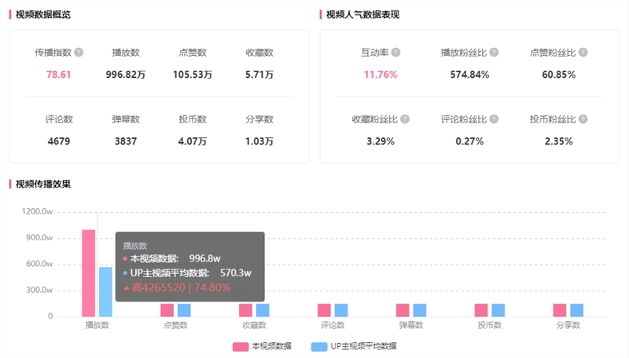Click 视频数据概览 section heading
The height and width of the screenshot is (358, 629).
43,15
